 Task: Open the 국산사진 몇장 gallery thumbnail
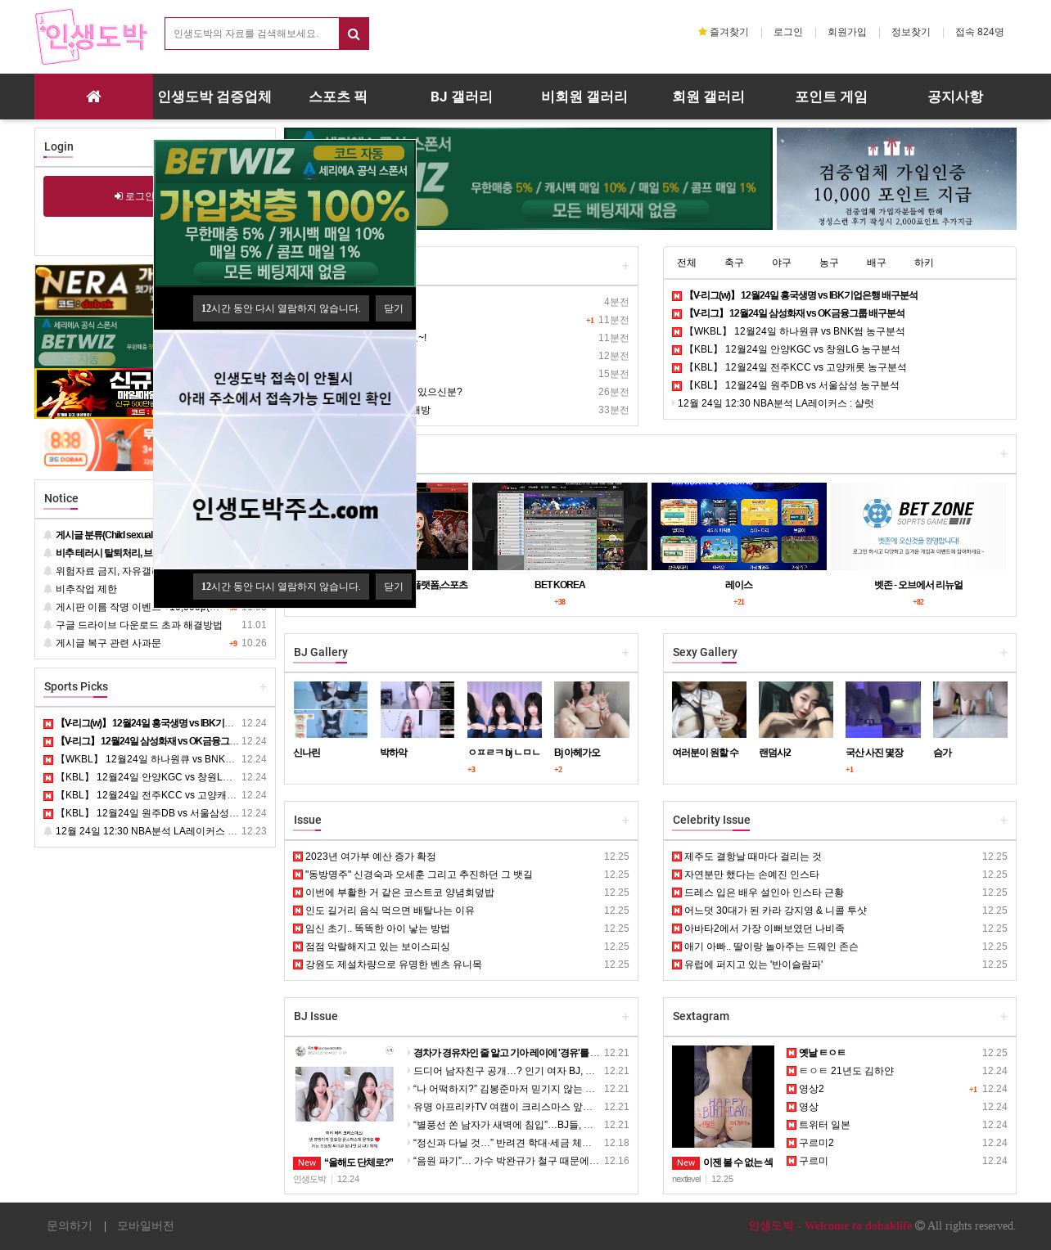(883, 709)
